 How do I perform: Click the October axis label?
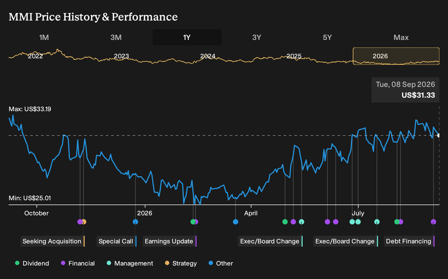pyautogui.click(x=36, y=213)
